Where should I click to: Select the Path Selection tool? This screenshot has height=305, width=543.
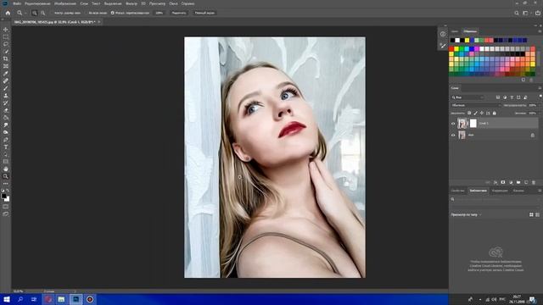click(6, 154)
